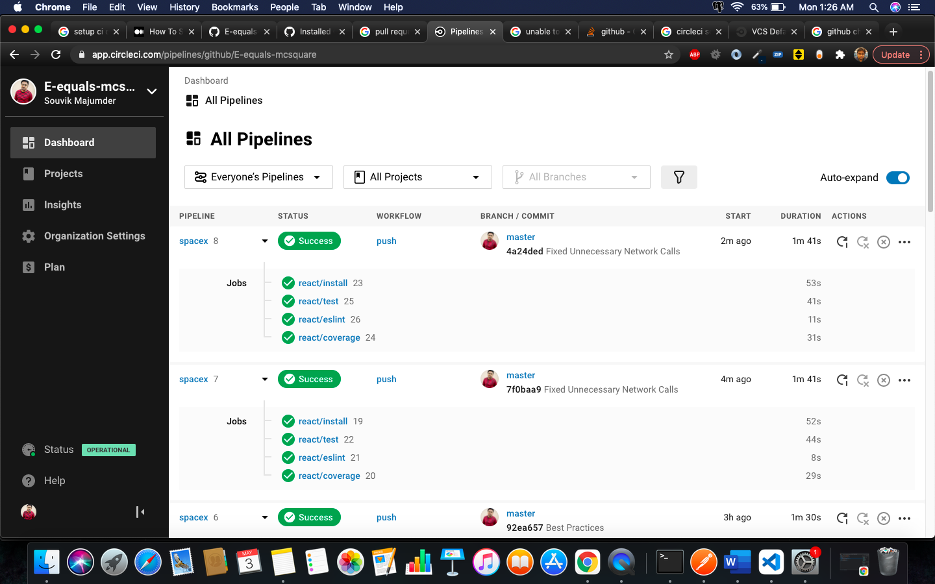Open Insights from the sidebar

[x=83, y=205]
